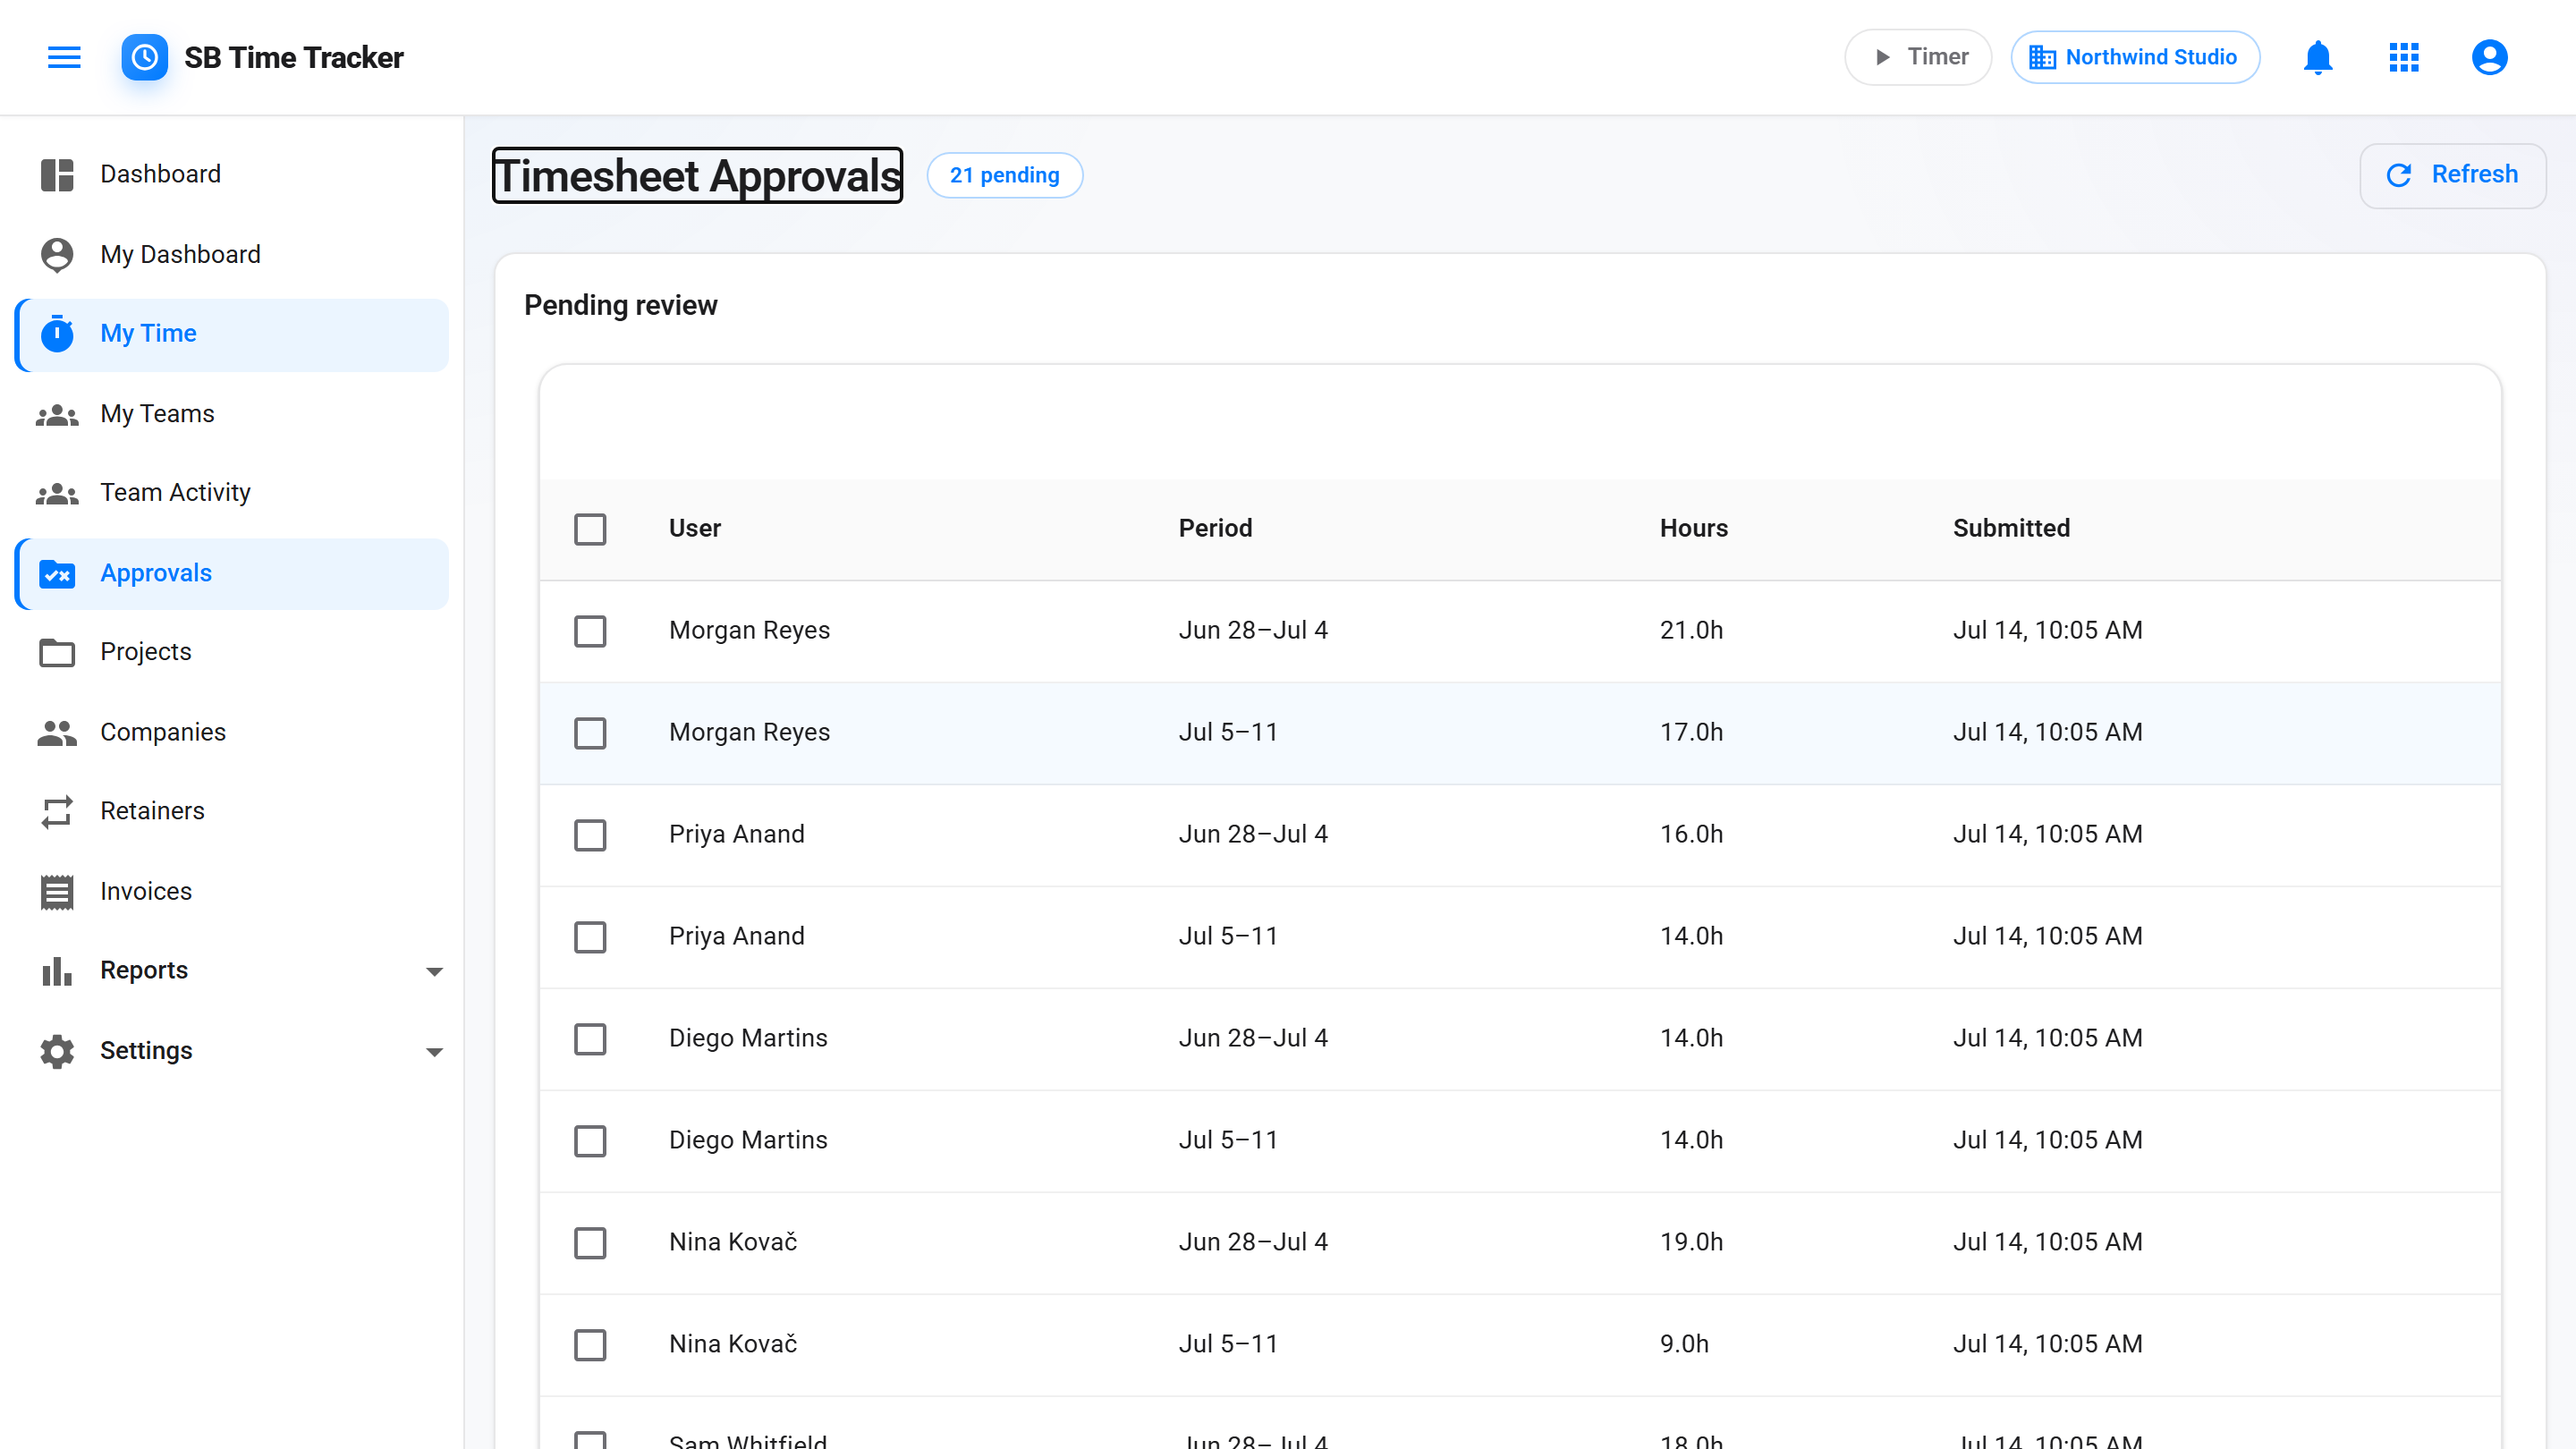
Task: Open My Dashboard menu item
Action: (x=232, y=255)
